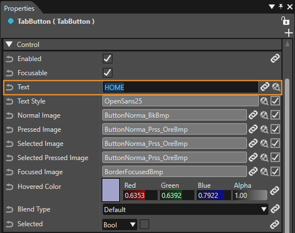Viewport: 295px width, 233px height.
Task: Click the Blue channel value slider
Action: click(x=214, y=195)
